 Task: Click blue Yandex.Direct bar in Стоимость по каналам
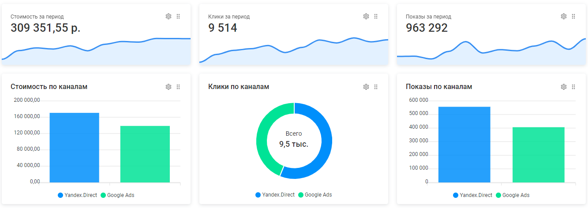[75, 148]
